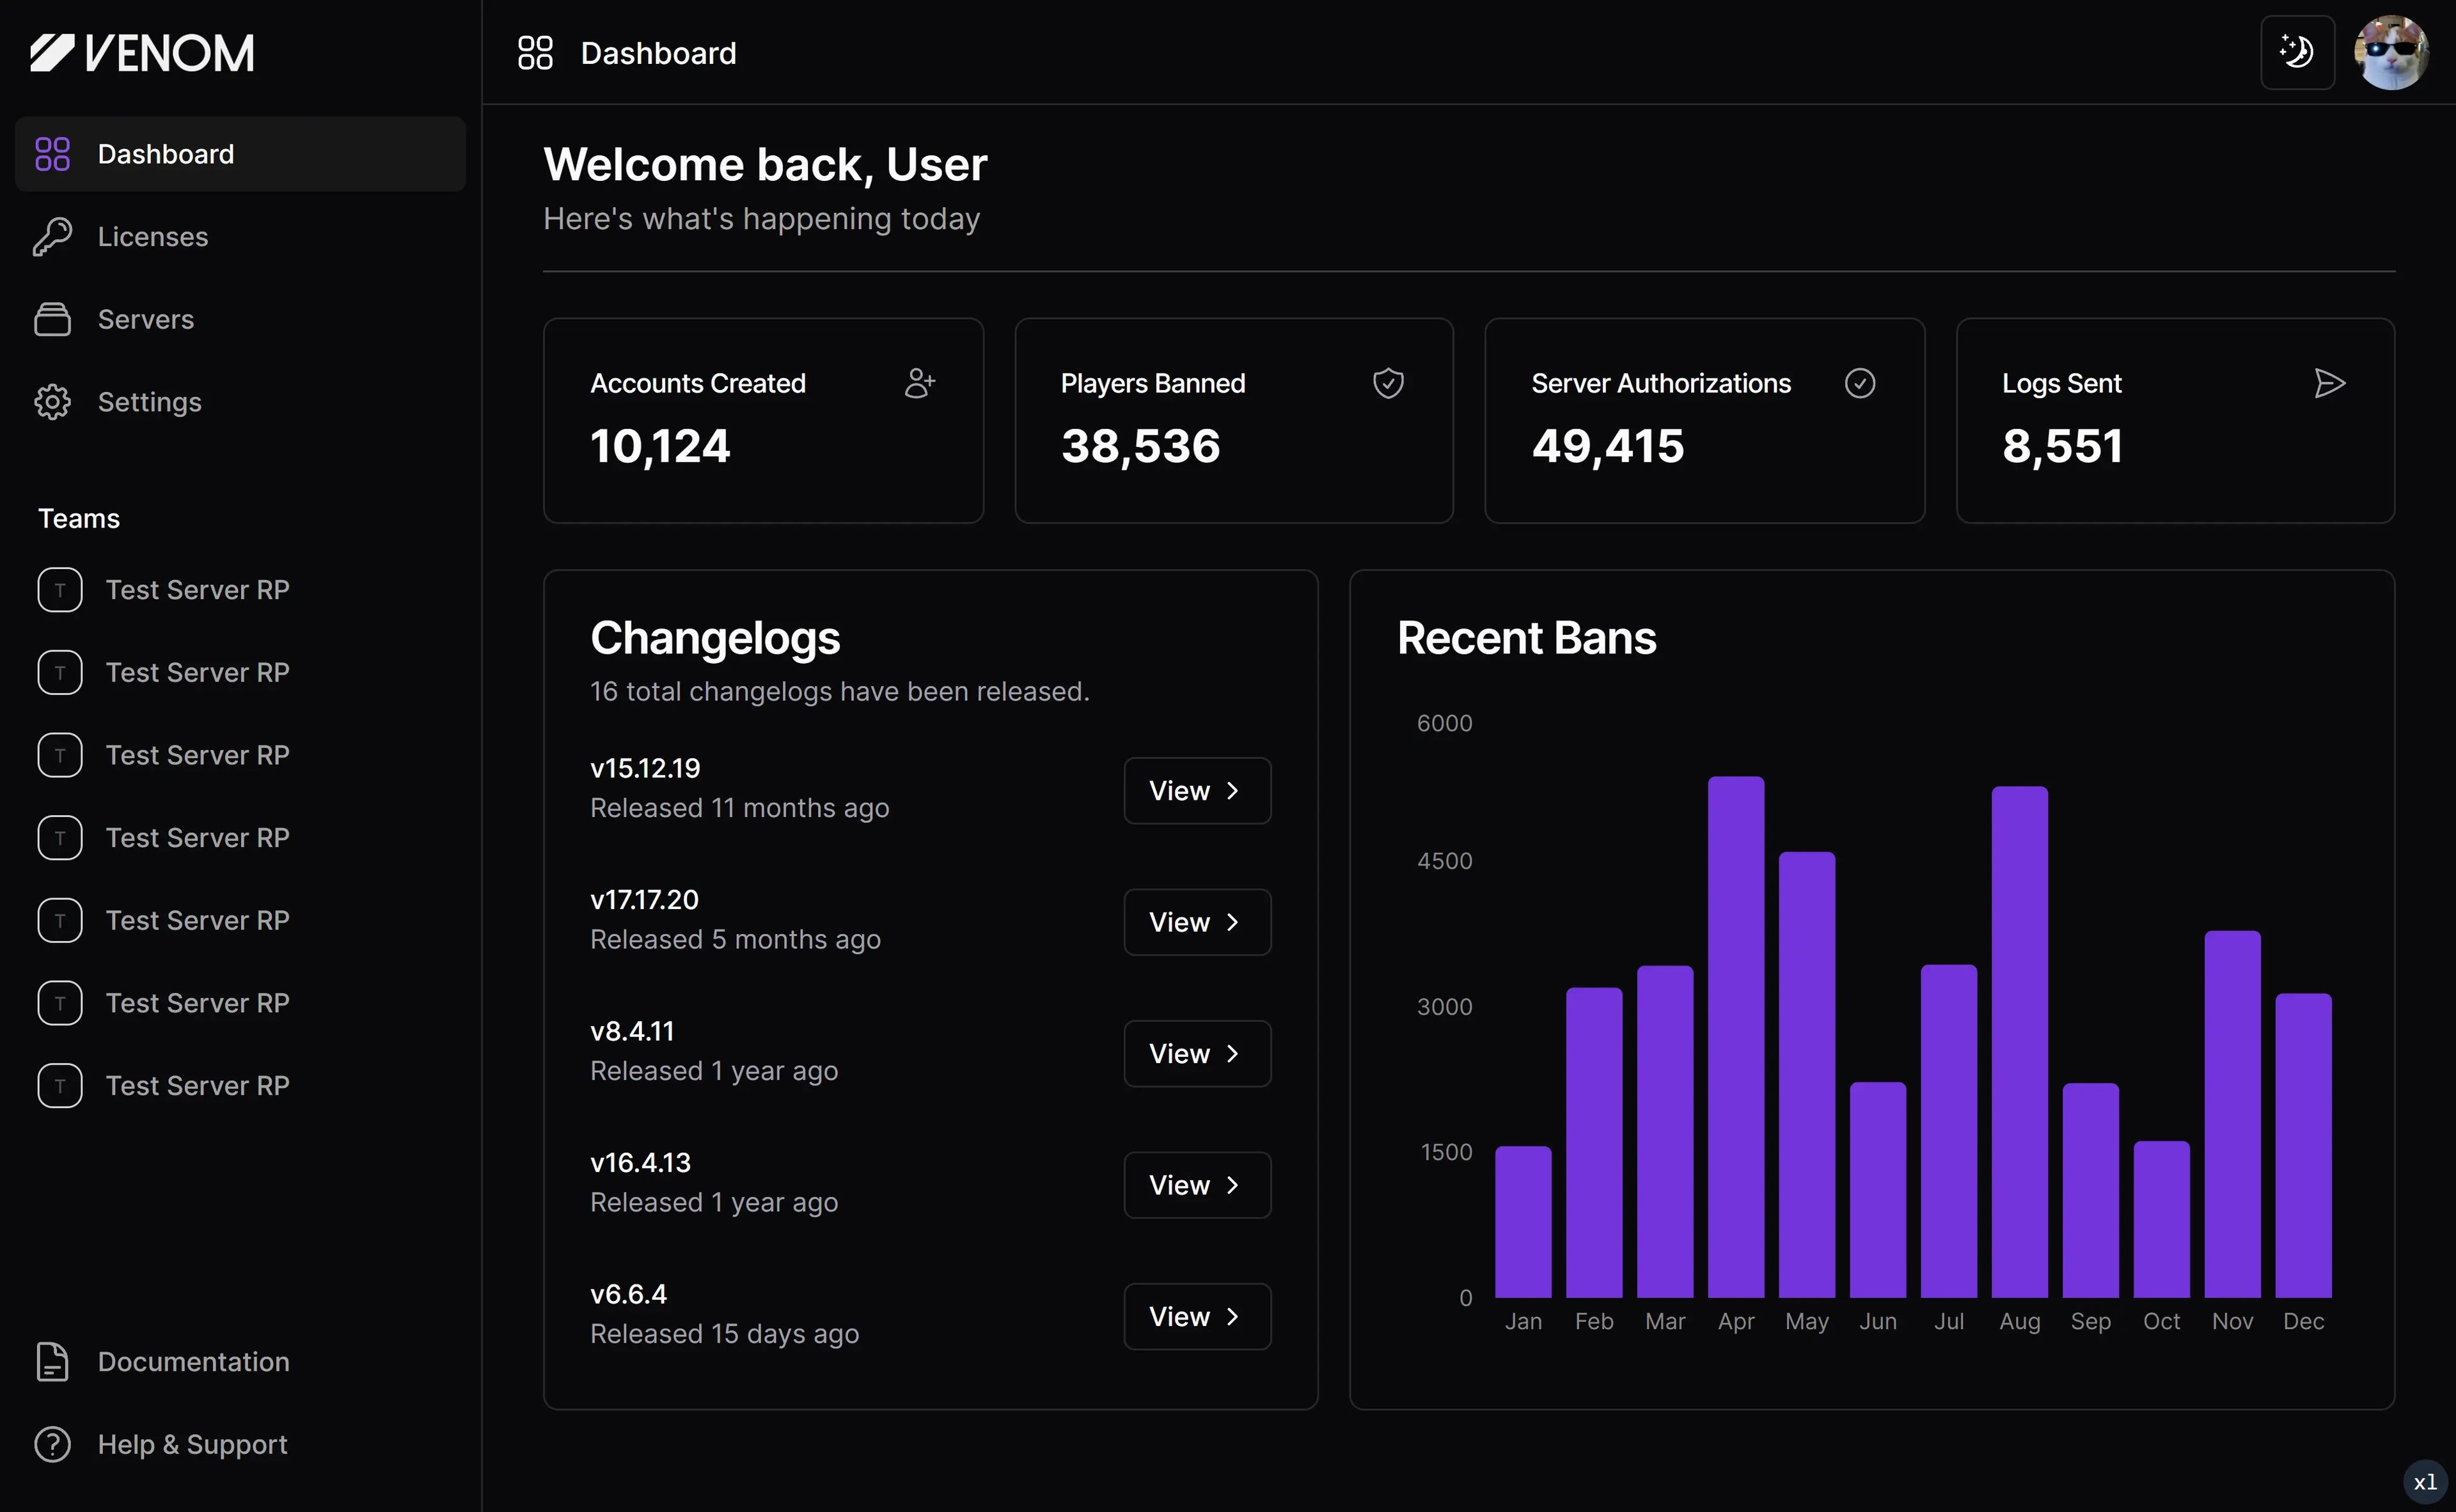Click the Teams section heading

coord(79,519)
